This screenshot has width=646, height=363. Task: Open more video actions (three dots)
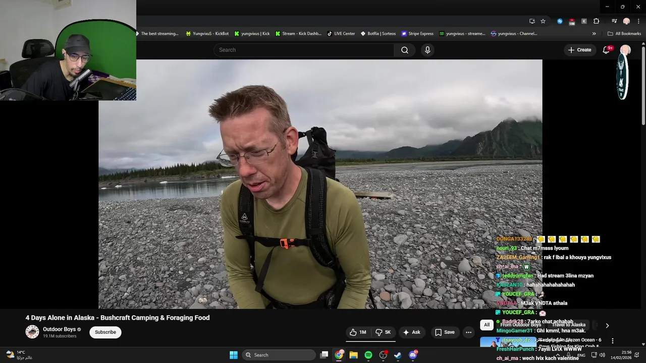click(x=468, y=332)
